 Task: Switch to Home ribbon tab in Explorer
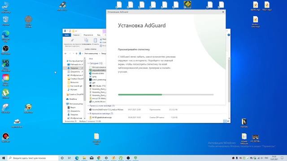(76, 35)
